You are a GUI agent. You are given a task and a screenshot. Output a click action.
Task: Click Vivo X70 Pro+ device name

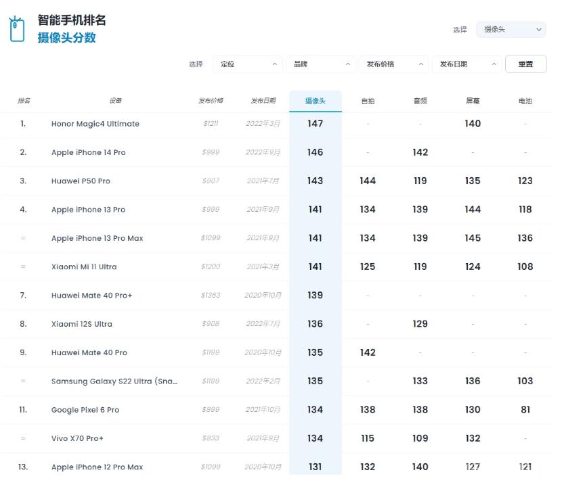pyautogui.click(x=77, y=439)
